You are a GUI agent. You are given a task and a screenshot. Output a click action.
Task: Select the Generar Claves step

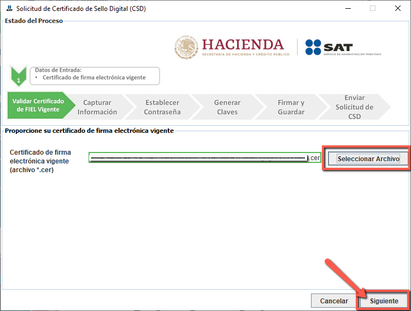[227, 107]
